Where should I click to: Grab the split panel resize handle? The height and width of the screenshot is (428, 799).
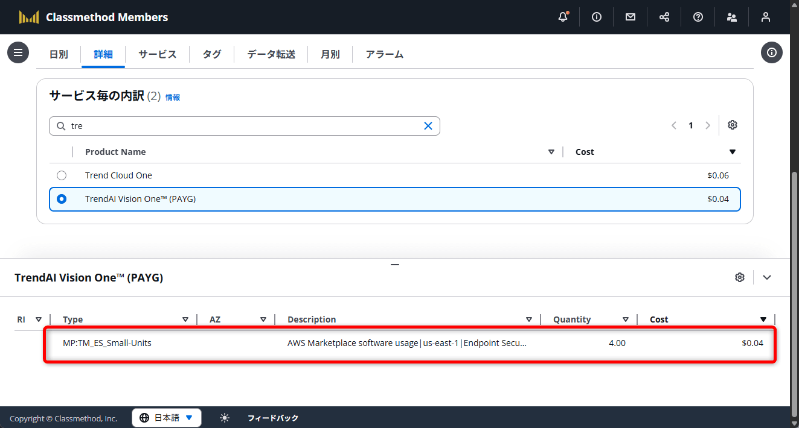[x=395, y=265]
